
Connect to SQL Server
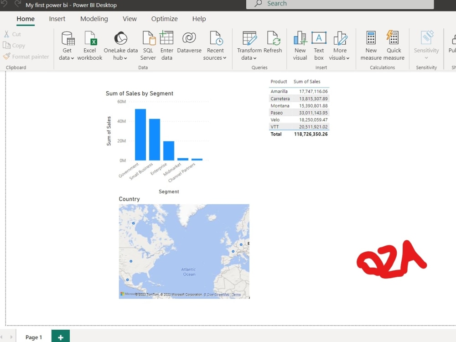[x=148, y=46]
